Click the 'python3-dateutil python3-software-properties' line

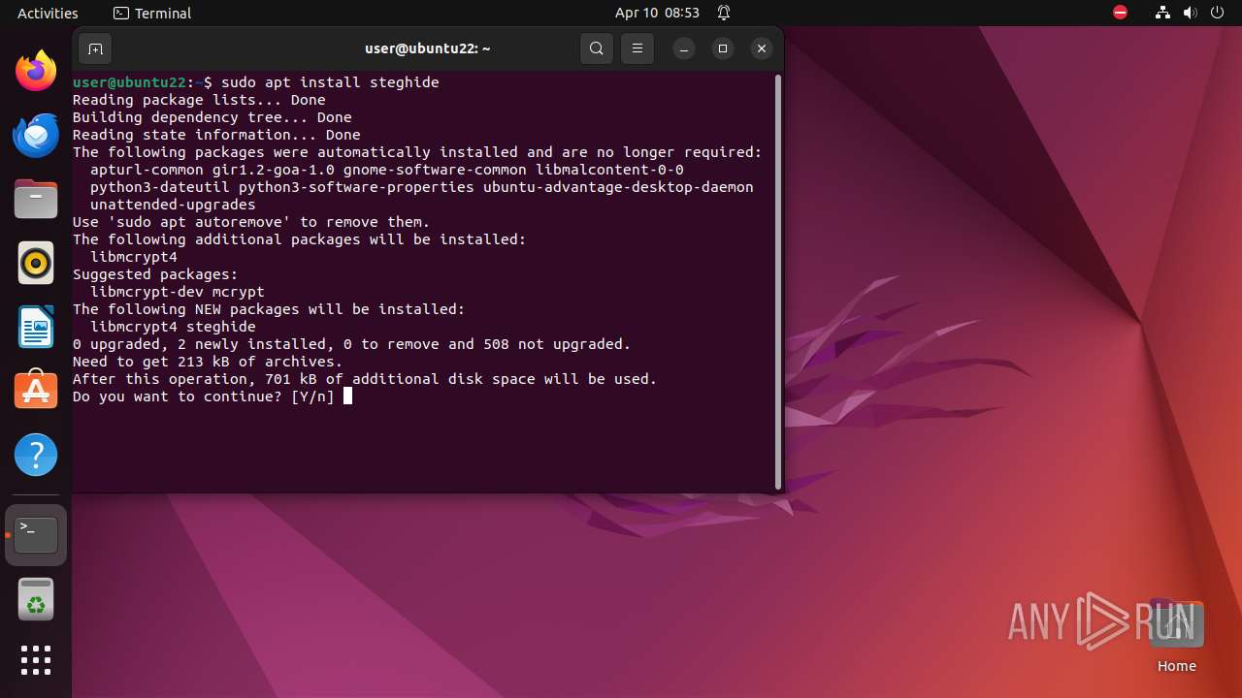pyautogui.click(x=422, y=187)
